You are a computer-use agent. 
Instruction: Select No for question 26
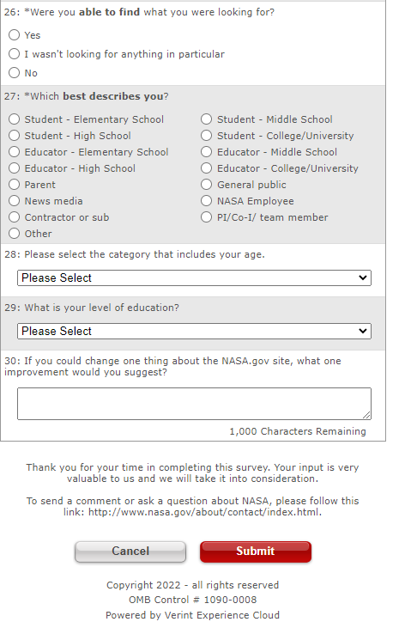tap(14, 72)
